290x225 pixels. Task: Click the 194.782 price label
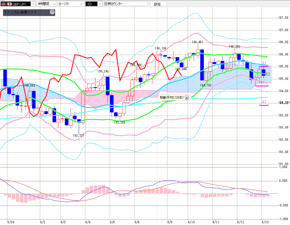[206, 85]
